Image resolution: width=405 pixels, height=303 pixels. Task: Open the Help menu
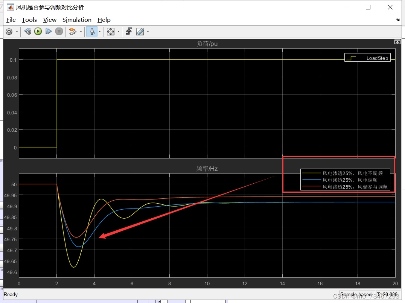point(104,20)
